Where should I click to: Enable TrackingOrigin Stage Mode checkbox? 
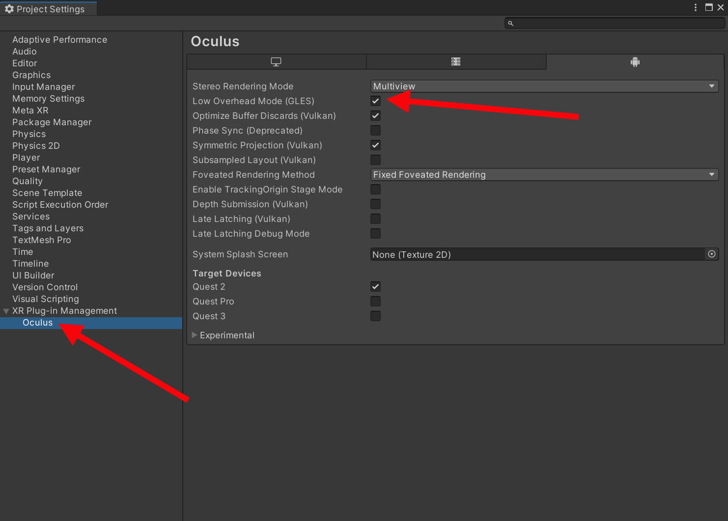[376, 190]
